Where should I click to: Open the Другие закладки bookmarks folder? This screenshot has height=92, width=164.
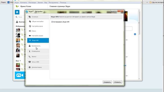[157, 2]
